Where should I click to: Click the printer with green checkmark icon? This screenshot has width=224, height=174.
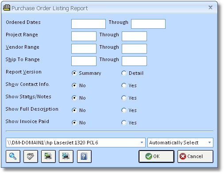(48, 156)
